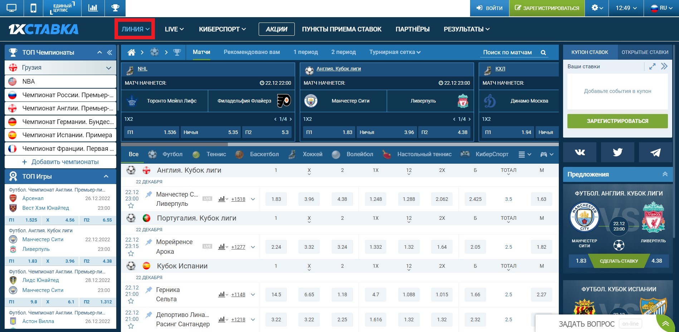This screenshot has height=332, width=679.
Task: Open statistics bar chart icon in top bar
Action: (x=93, y=8)
